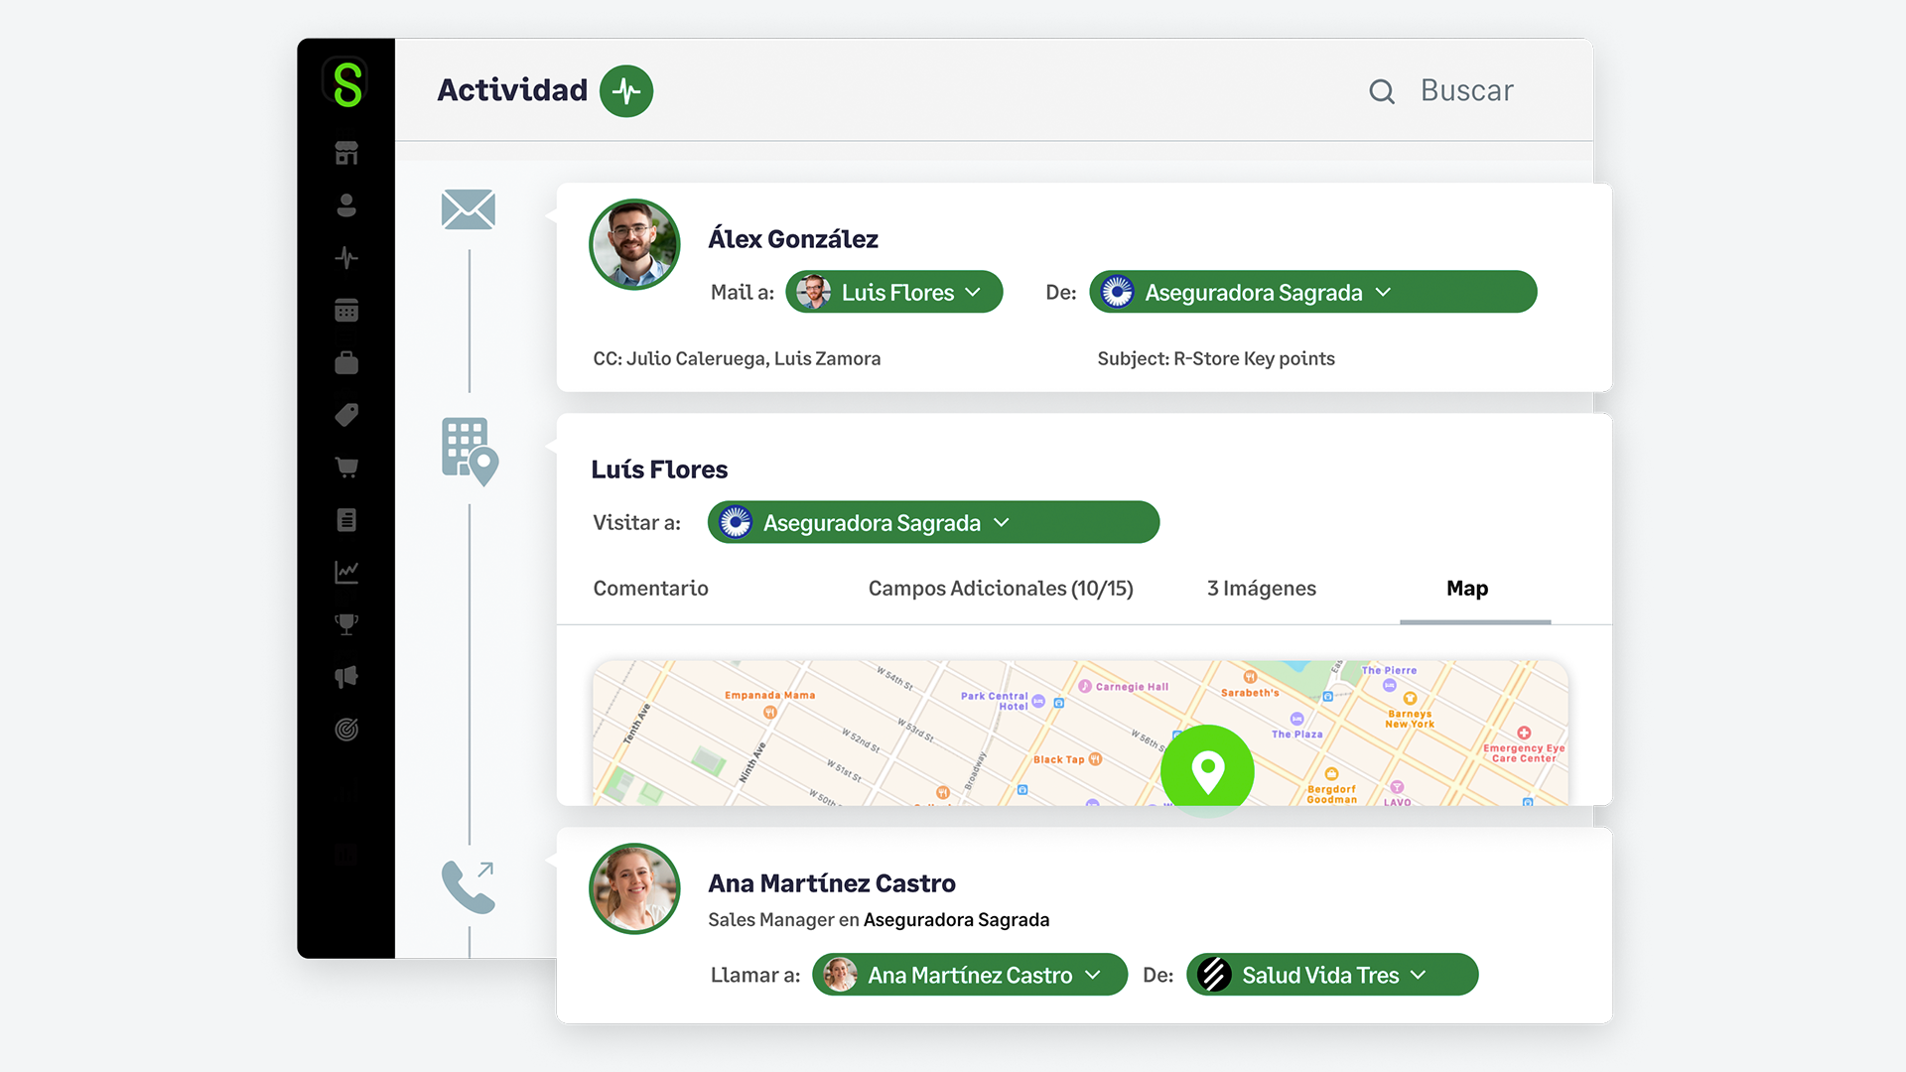Open the calendar icon in the sidebar
The height and width of the screenshot is (1072, 1906).
[x=345, y=310]
